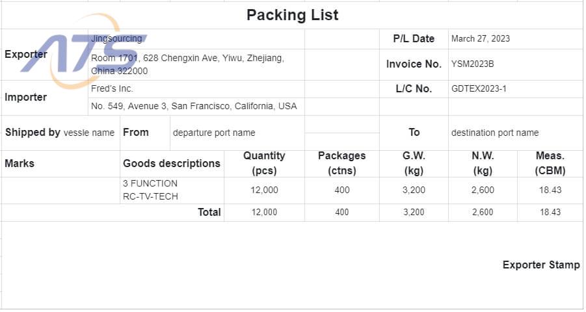This screenshot has width=586, height=312.
Task: Select the Packing List title cell
Action: tap(292, 15)
